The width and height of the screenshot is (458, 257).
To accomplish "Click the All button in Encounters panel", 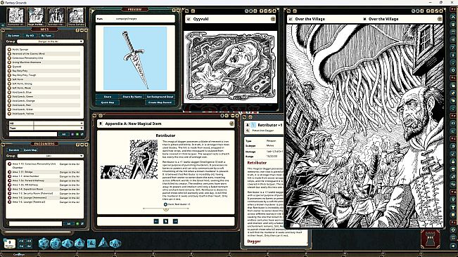I will tap(69, 223).
